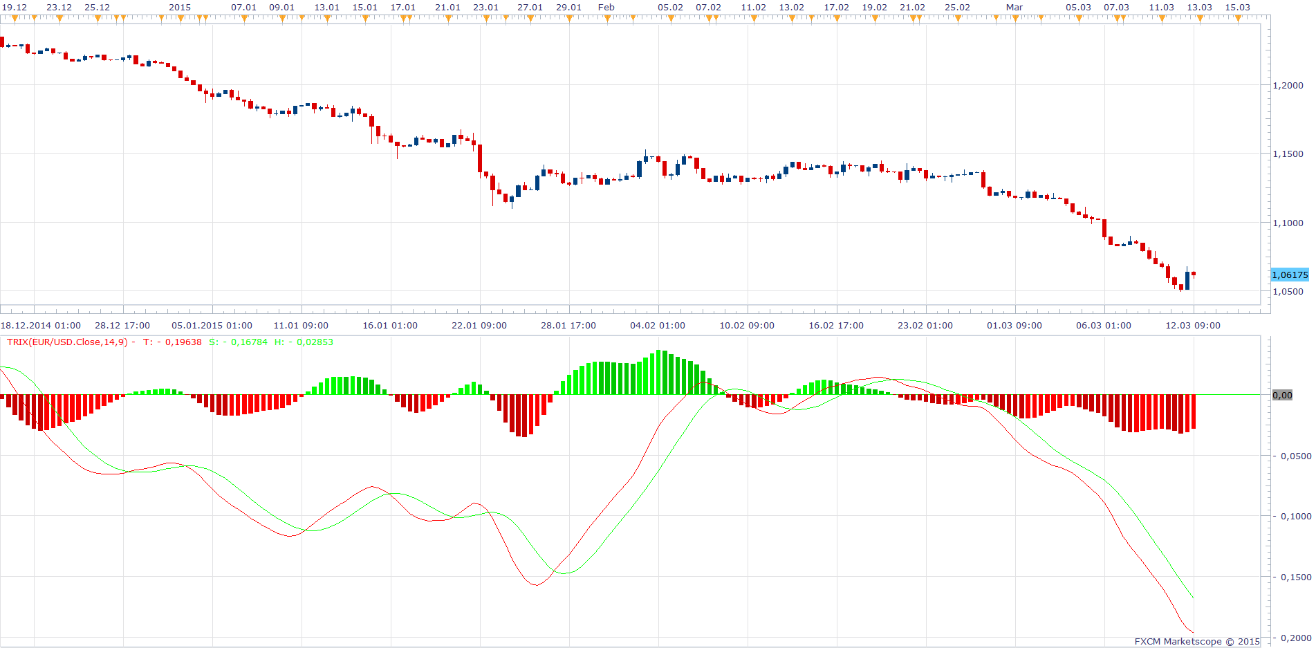Click the 18.12.2014 01:00 time label
This screenshot has height=648, width=1316.
click(41, 326)
